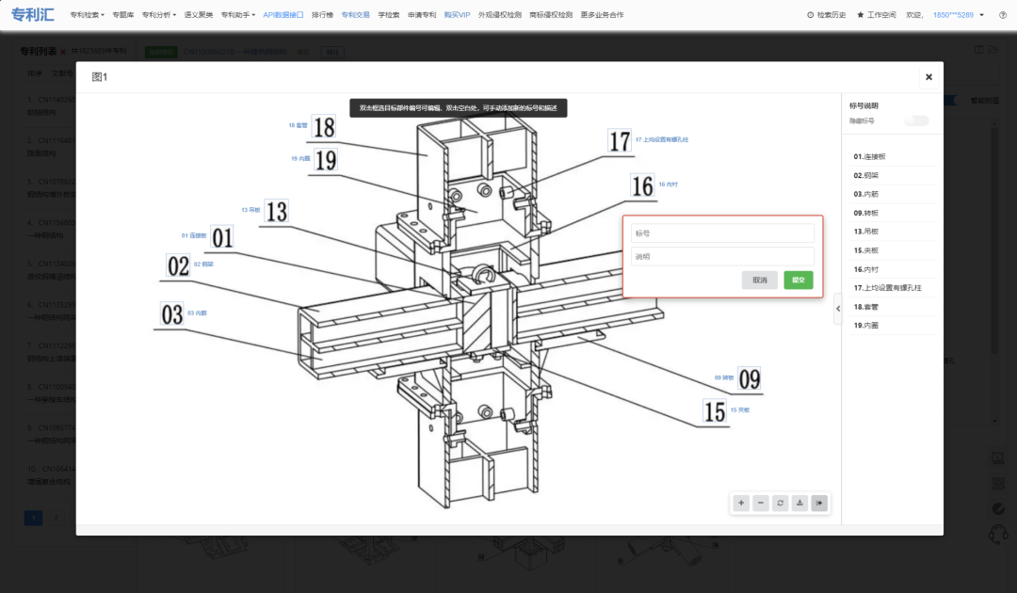This screenshot has width=1017, height=593.
Task: Click the 标号 input field
Action: coord(722,232)
